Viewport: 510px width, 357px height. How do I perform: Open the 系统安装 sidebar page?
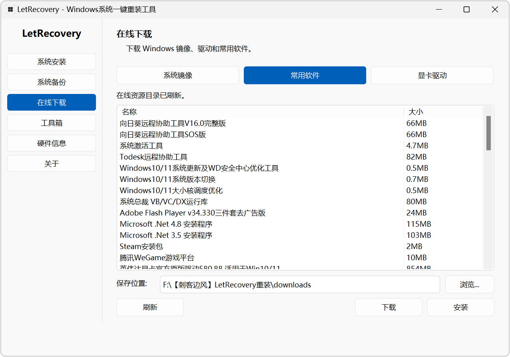point(52,62)
